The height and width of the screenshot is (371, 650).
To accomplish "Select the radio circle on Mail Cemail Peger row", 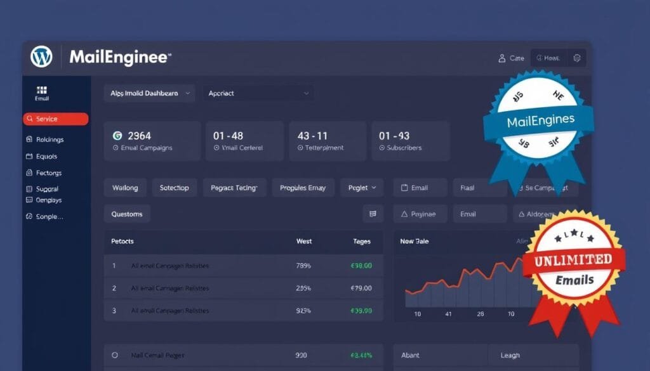I will (115, 356).
